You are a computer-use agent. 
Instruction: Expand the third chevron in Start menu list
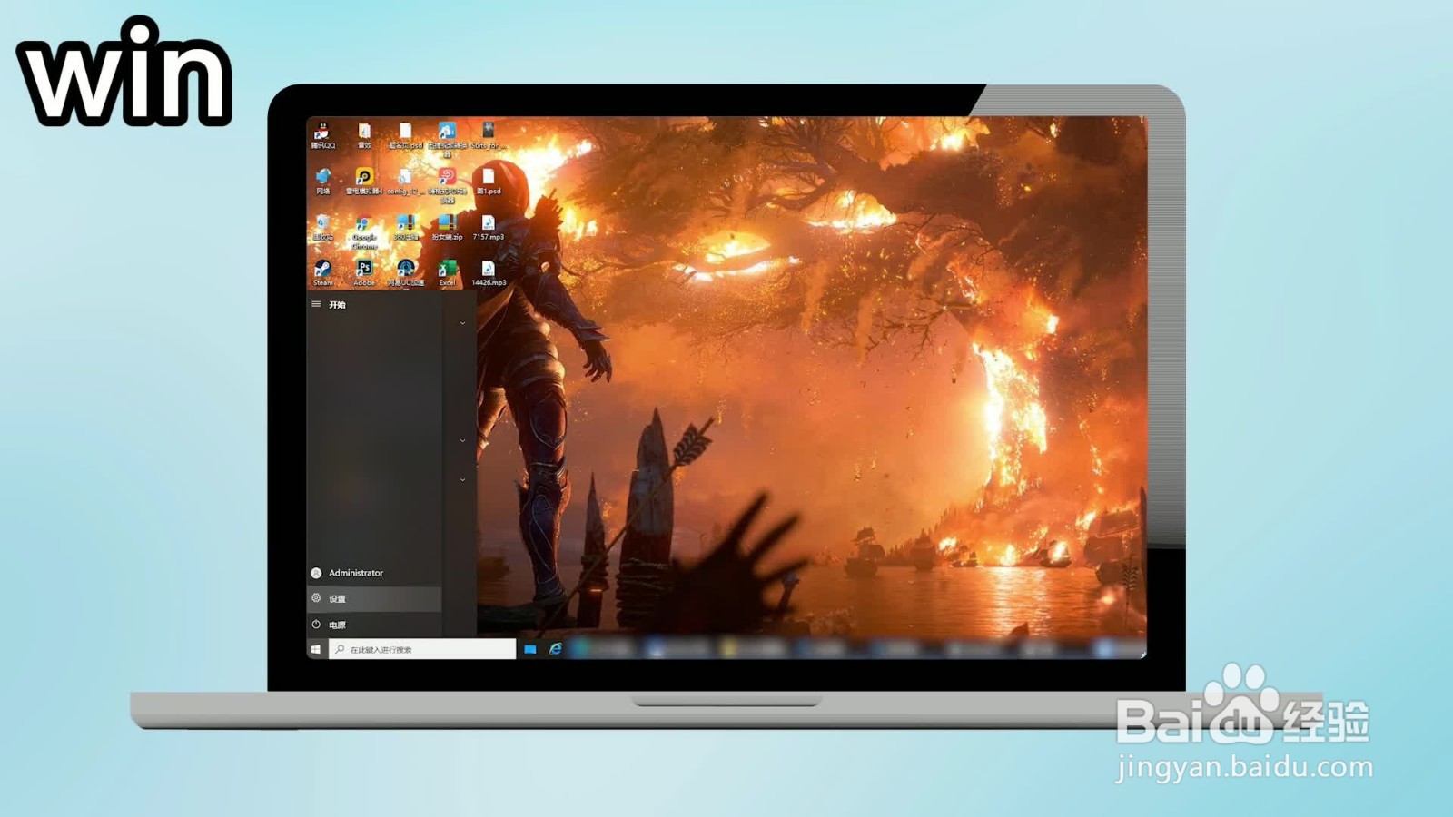click(x=462, y=479)
